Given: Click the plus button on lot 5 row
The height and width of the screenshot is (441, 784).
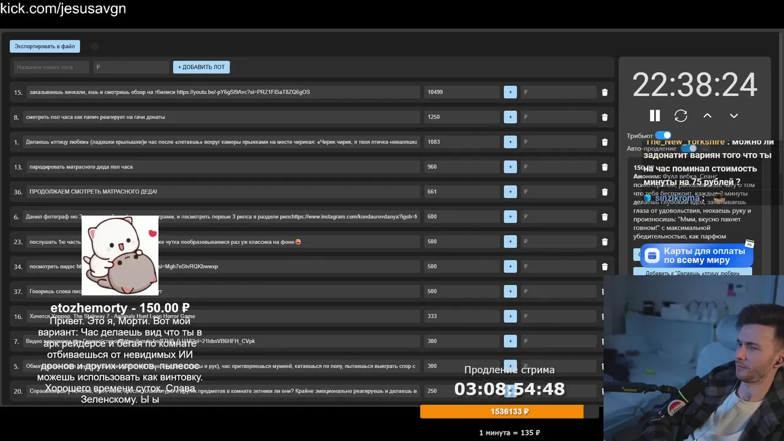Looking at the screenshot, I should [510, 366].
